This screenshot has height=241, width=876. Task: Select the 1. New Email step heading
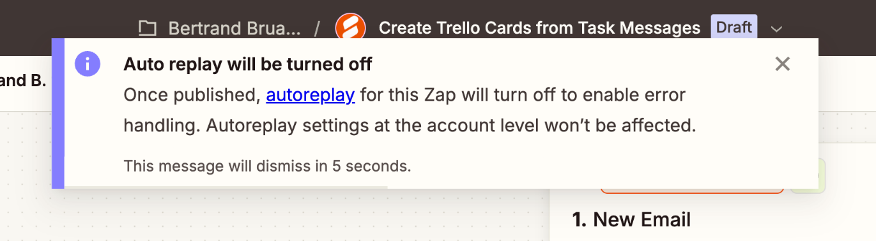pyautogui.click(x=631, y=220)
